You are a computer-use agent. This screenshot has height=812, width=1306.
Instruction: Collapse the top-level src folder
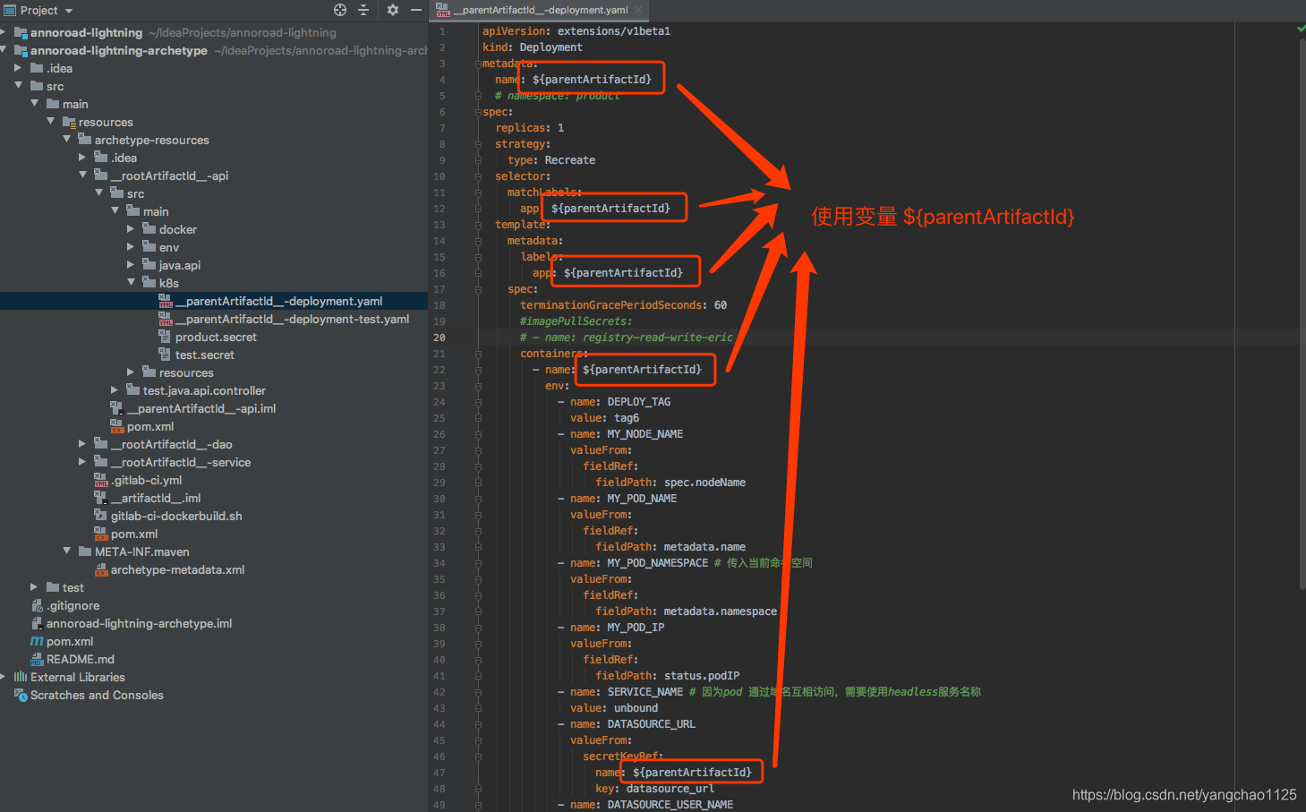click(x=19, y=86)
